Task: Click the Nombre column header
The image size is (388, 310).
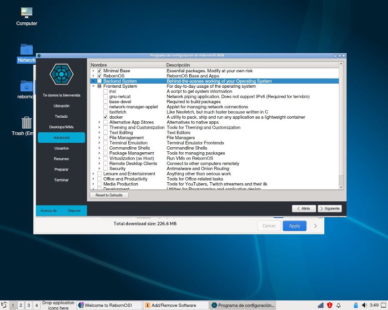Action: pyautogui.click(x=128, y=65)
